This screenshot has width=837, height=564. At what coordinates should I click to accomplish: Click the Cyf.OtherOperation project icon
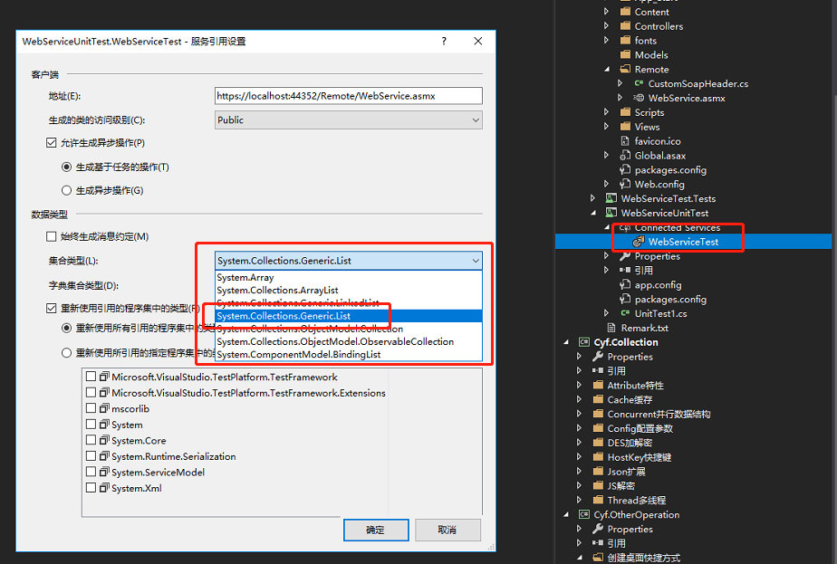click(x=584, y=515)
